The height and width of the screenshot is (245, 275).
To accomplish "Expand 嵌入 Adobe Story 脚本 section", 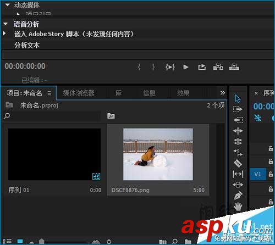I will (x=4, y=34).
